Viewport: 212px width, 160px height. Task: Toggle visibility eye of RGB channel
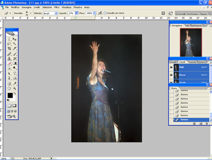(171, 67)
